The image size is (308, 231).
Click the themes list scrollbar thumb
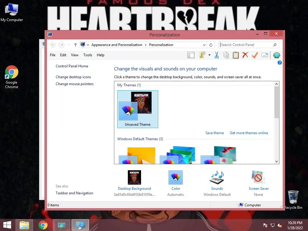pyautogui.click(x=277, y=102)
